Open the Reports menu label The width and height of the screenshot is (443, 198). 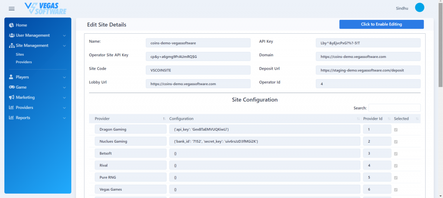click(23, 118)
